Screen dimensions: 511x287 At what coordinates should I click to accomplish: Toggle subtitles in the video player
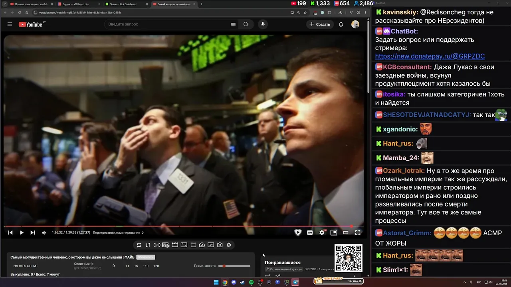pyautogui.click(x=310, y=233)
